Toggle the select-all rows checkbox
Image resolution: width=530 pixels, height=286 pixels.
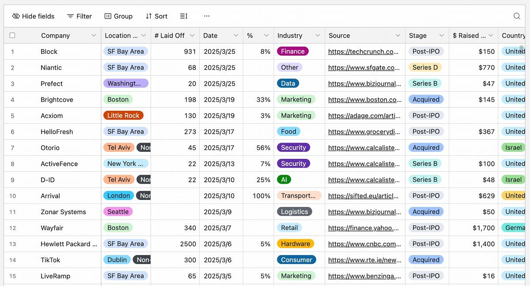12,36
